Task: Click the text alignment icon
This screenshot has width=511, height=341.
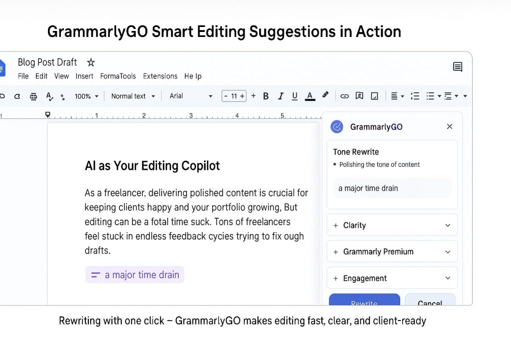Action: pyautogui.click(x=394, y=96)
